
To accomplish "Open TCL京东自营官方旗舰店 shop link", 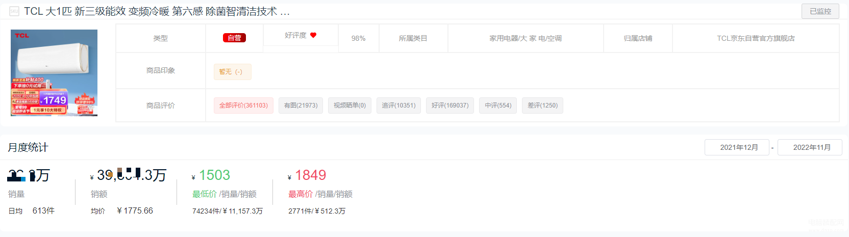I will [756, 38].
